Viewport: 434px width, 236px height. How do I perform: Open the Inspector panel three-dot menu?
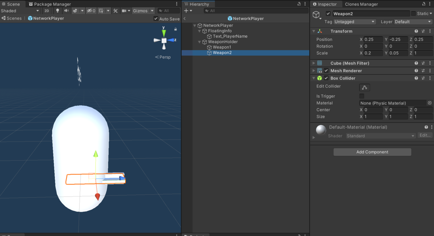tap(430, 4)
